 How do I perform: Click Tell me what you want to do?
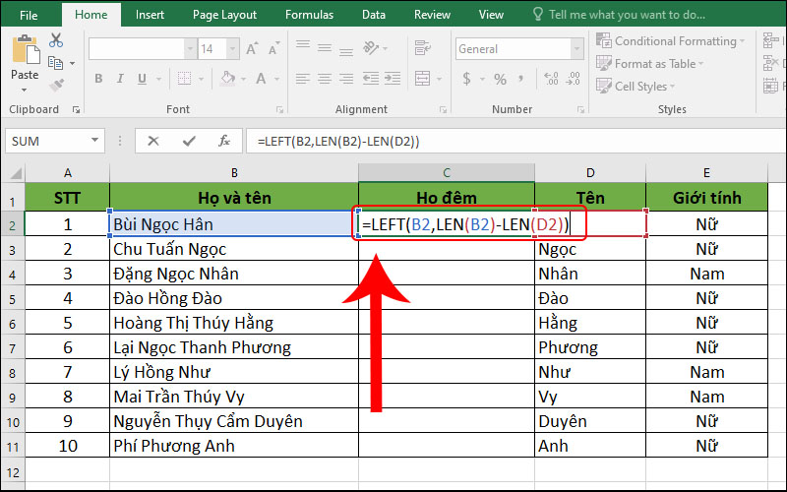click(620, 15)
